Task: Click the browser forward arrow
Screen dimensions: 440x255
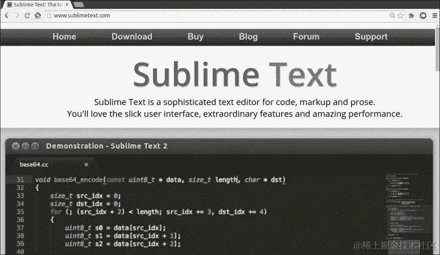Action: [x=17, y=15]
